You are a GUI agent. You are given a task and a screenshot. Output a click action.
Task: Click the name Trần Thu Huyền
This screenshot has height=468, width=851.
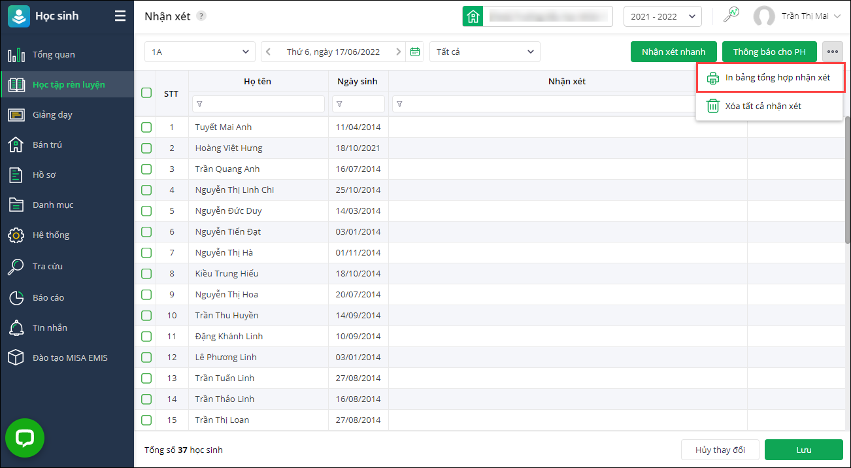click(x=227, y=315)
